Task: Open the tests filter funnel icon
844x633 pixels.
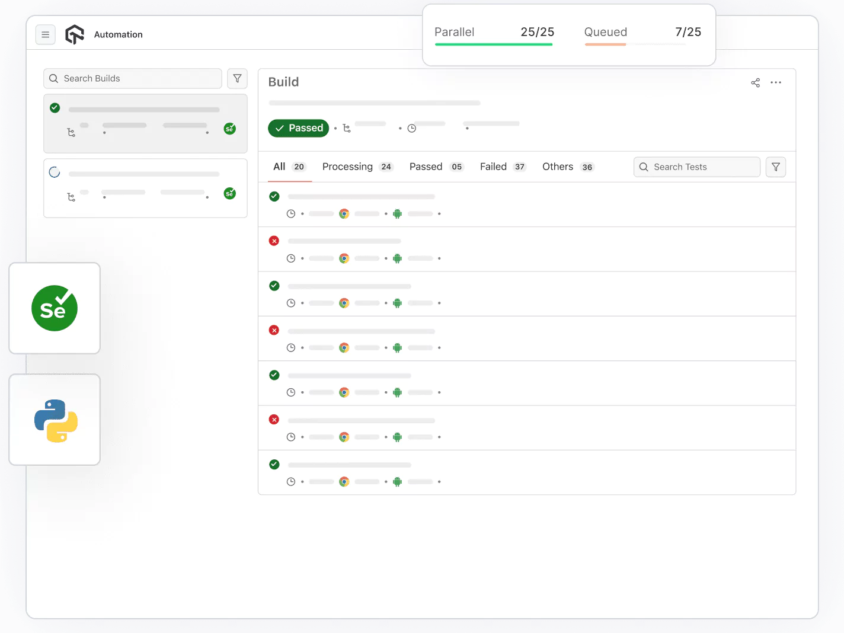Action: pyautogui.click(x=775, y=167)
